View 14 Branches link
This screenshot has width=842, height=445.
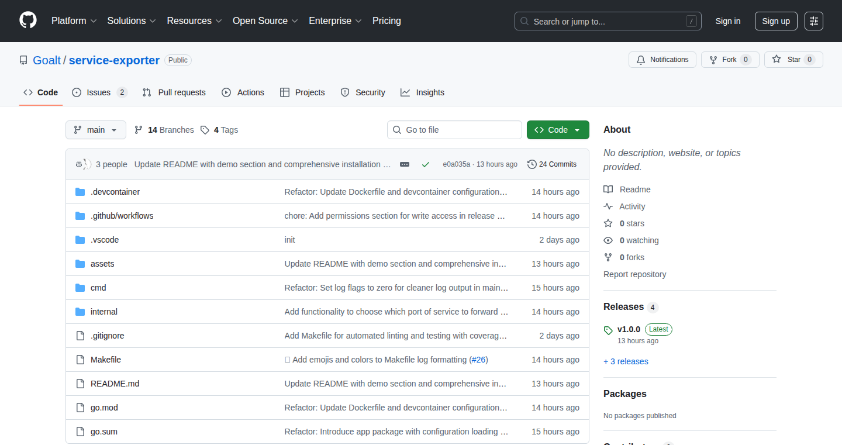point(164,130)
